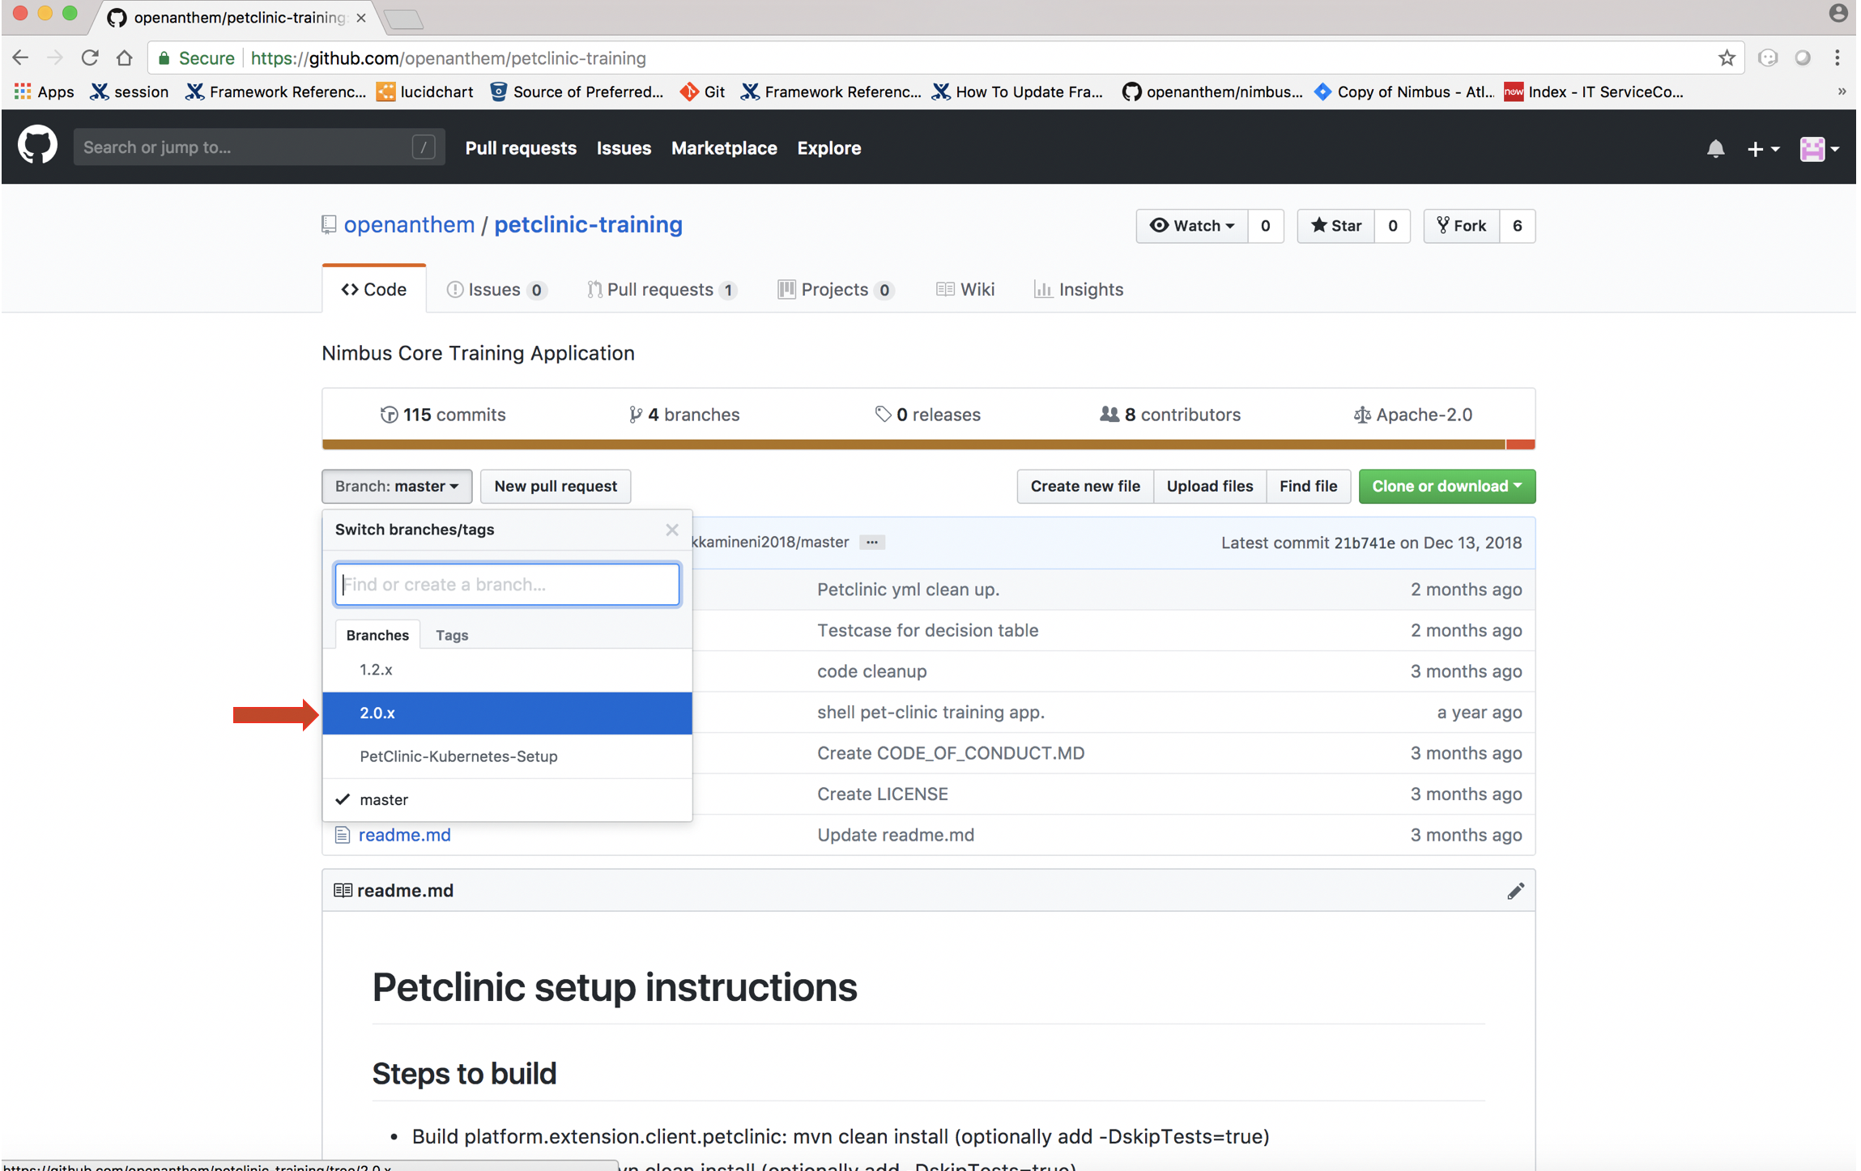1861x1171 pixels.
Task: Open the plus create-new dropdown
Action: click(x=1762, y=148)
